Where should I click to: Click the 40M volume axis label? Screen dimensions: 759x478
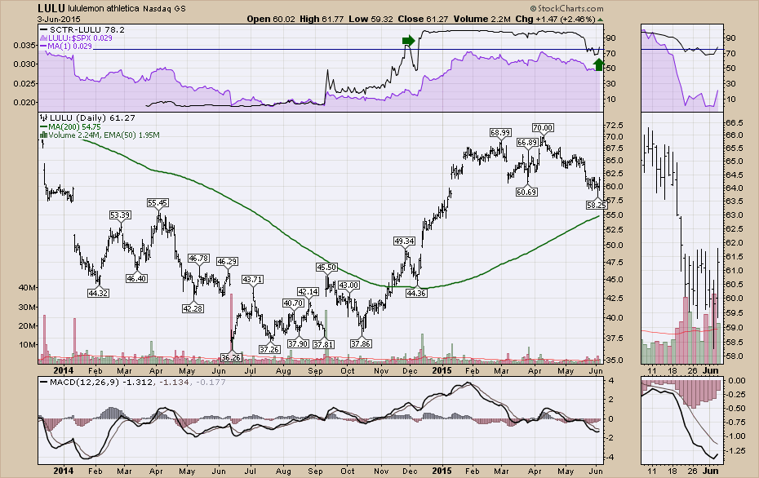pos(27,288)
